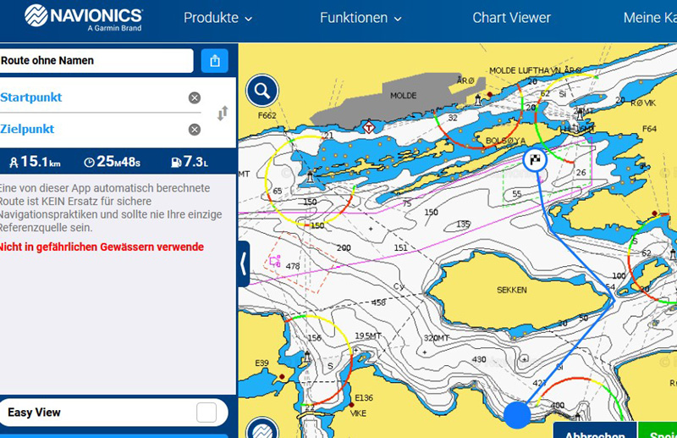The image size is (677, 438).
Task: Click the checkered flag destination marker
Action: (536, 159)
